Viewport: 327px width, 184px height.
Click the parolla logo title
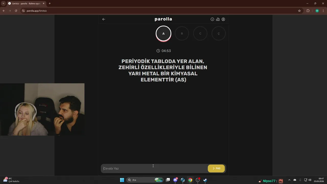(x=163, y=19)
